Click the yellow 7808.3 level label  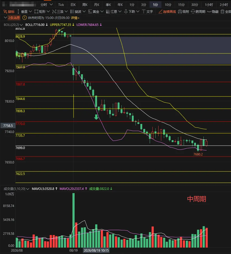click(x=20, y=111)
